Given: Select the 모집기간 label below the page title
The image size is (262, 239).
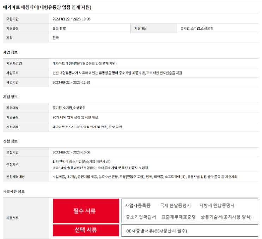Looking at the screenshot, I should pyautogui.click(x=12, y=19).
